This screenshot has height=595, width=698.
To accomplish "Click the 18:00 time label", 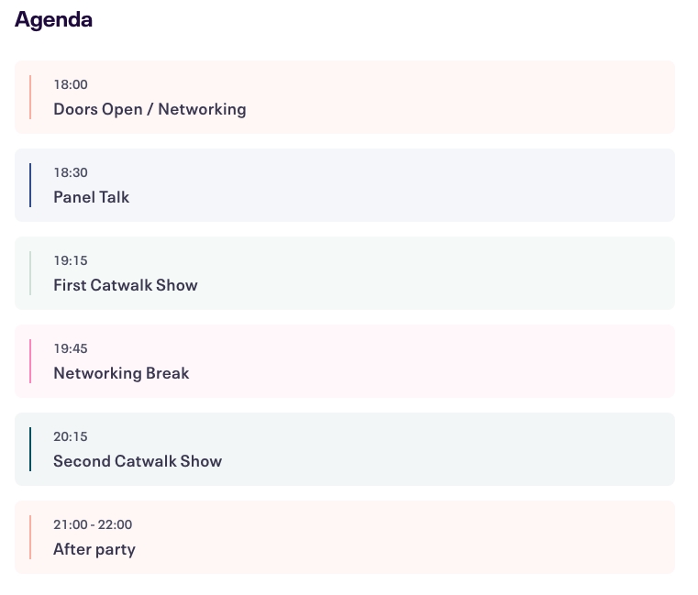I will [71, 84].
